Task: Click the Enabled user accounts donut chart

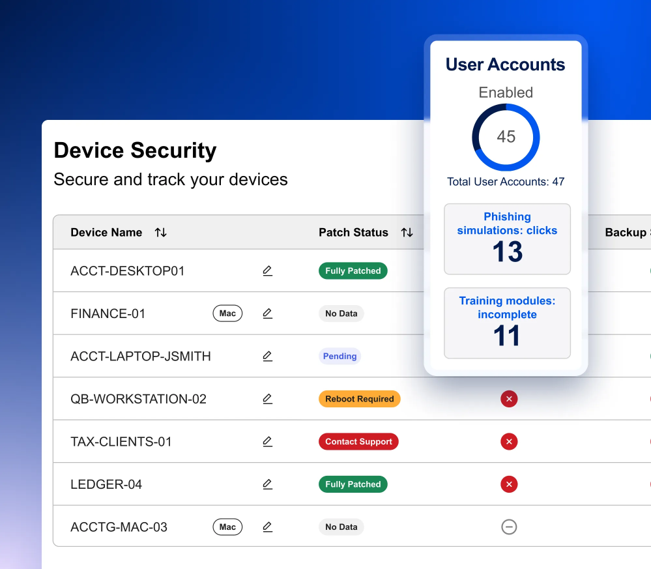Action: (506, 138)
